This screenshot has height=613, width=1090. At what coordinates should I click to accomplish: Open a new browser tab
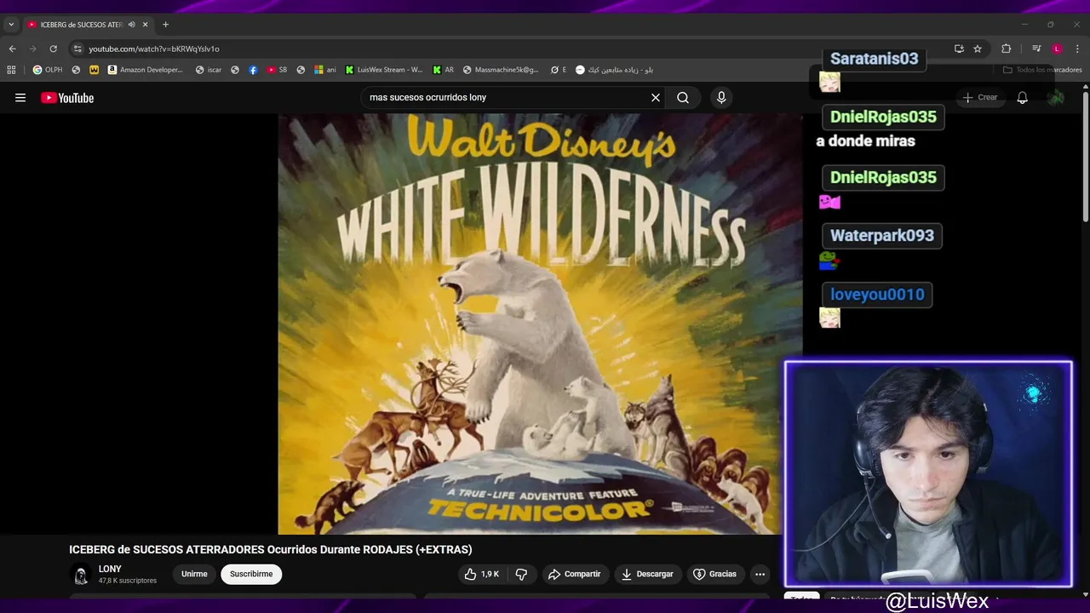pos(165,25)
